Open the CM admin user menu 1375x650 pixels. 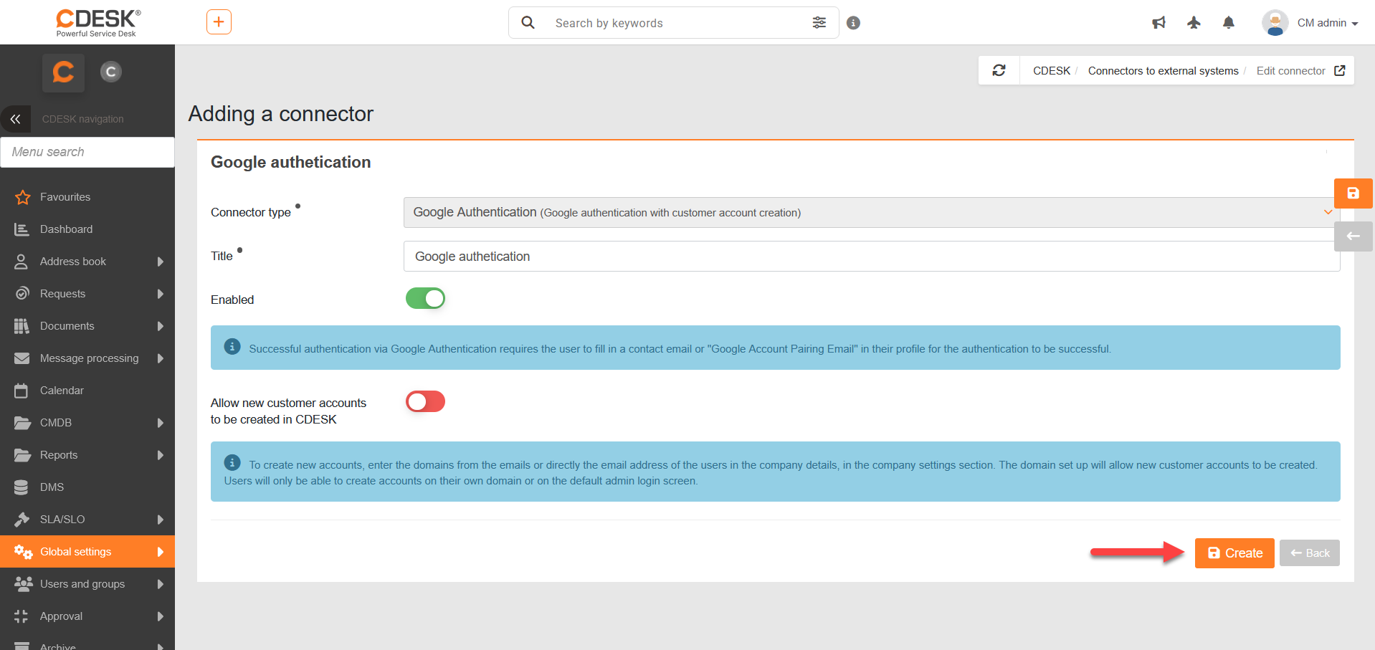(x=1328, y=23)
